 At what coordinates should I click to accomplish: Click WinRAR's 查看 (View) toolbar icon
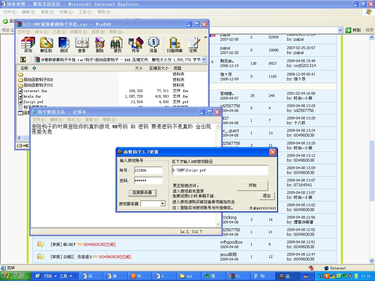pos(82,45)
